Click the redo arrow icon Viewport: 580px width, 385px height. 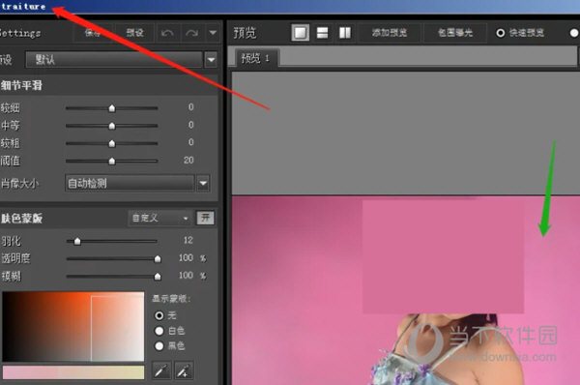(191, 33)
